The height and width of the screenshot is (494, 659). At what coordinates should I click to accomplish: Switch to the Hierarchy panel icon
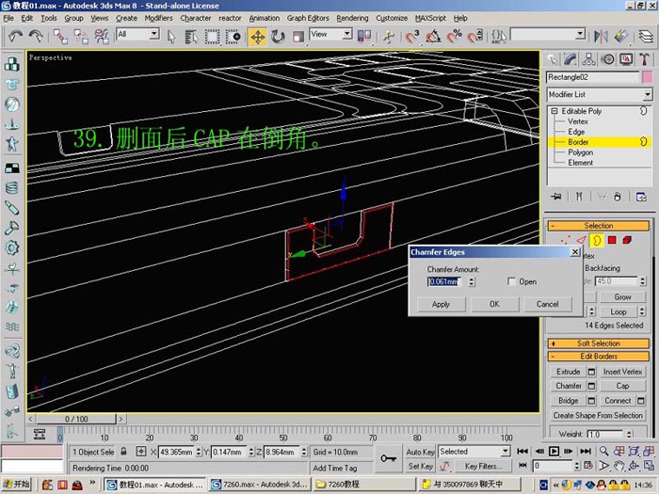click(x=588, y=59)
